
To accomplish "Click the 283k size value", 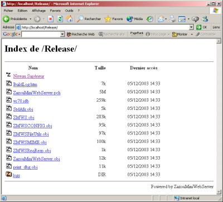I will pos(101,117).
